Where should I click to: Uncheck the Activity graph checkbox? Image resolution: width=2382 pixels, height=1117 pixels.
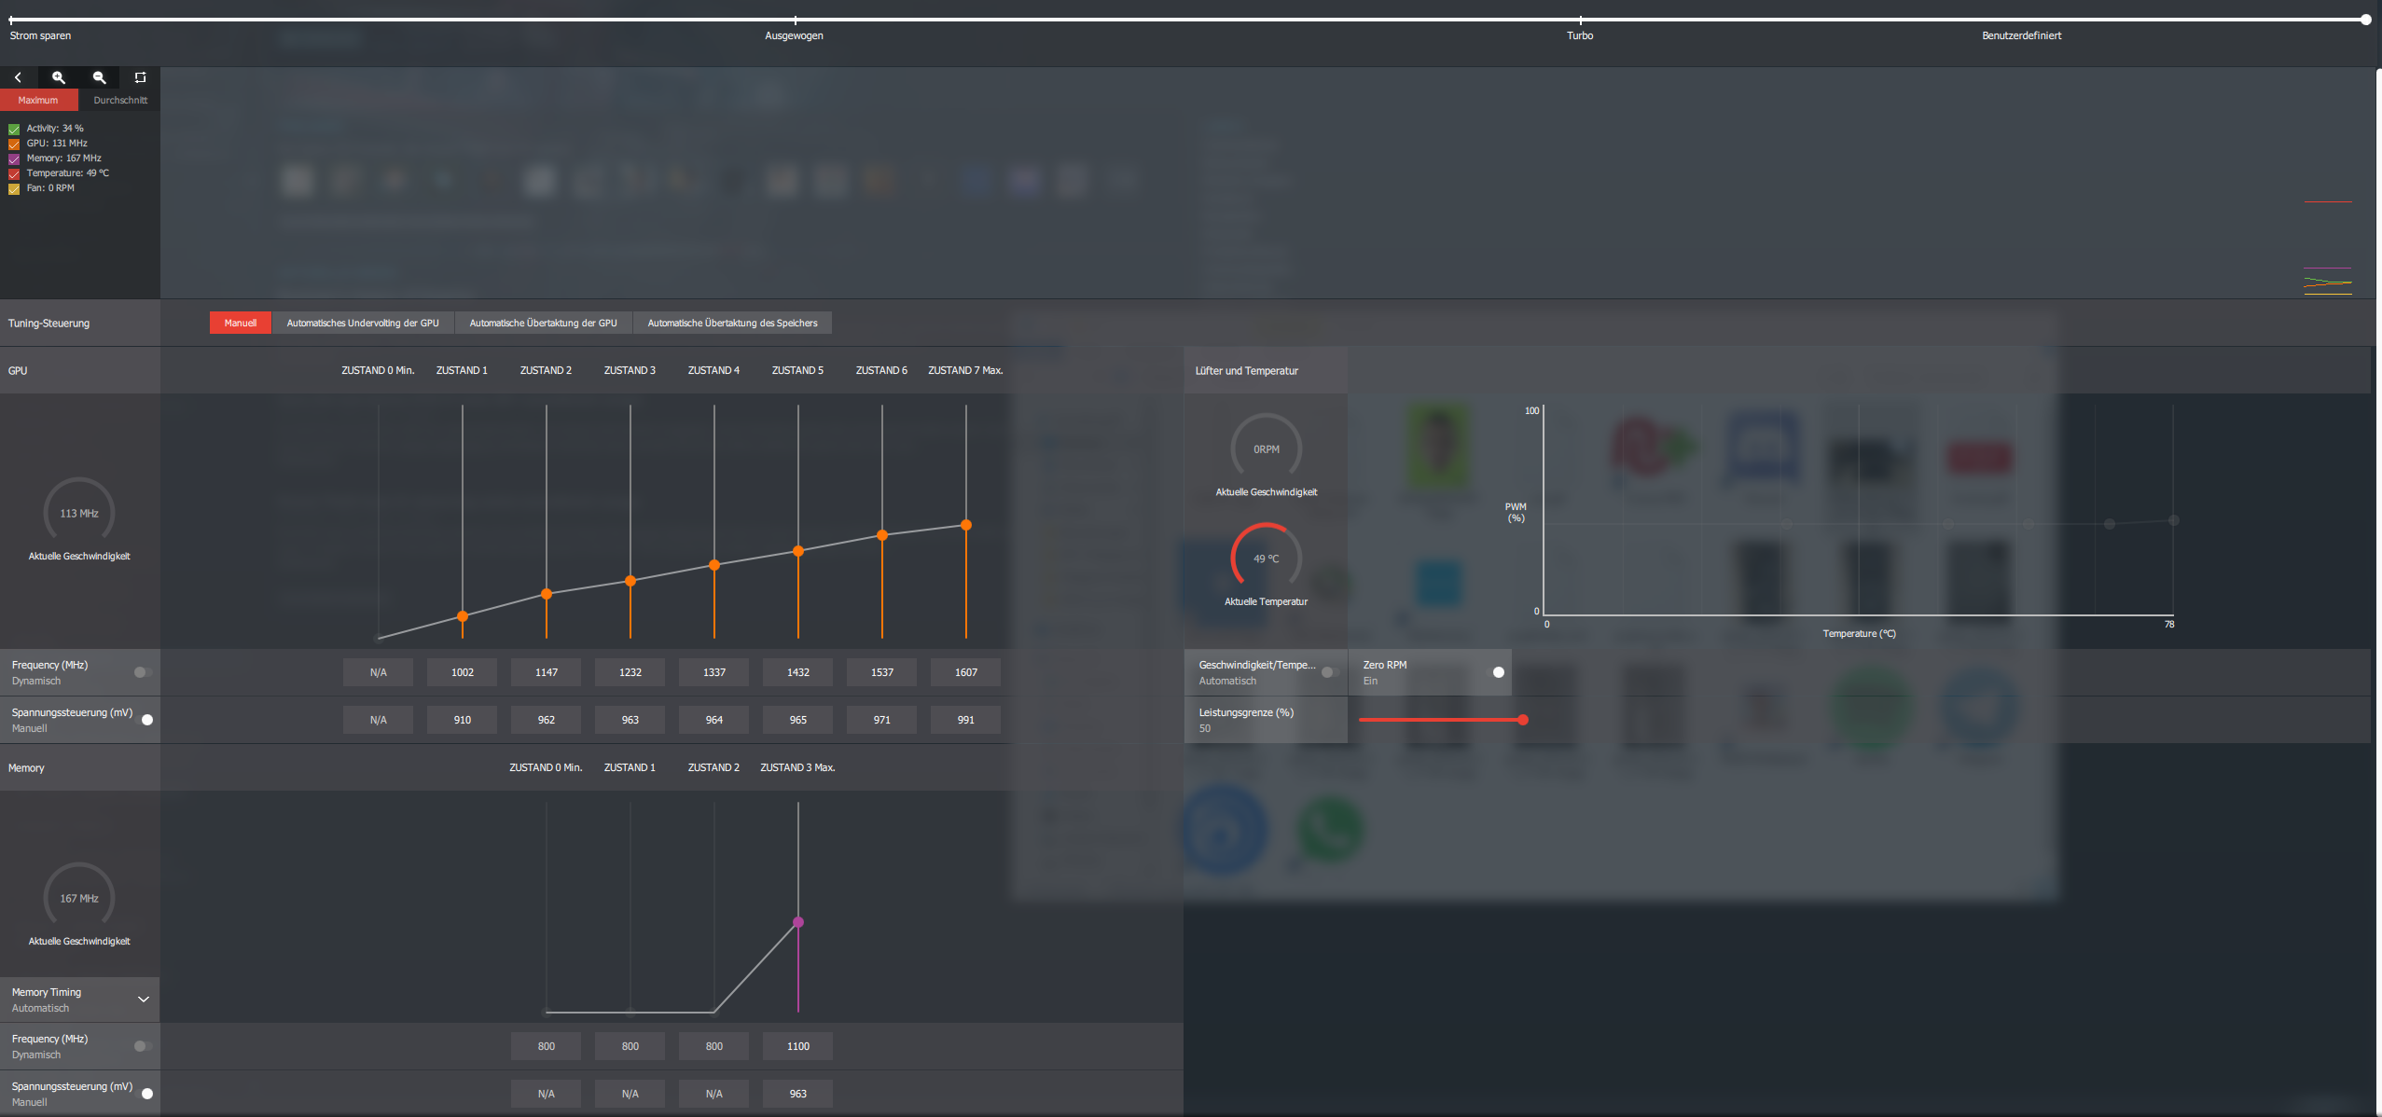[x=14, y=129]
